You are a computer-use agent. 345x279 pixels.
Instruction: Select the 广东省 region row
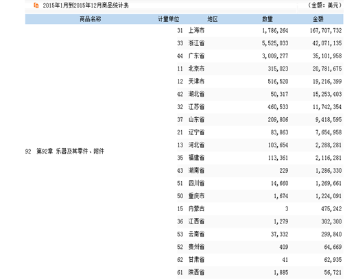(x=260, y=56)
